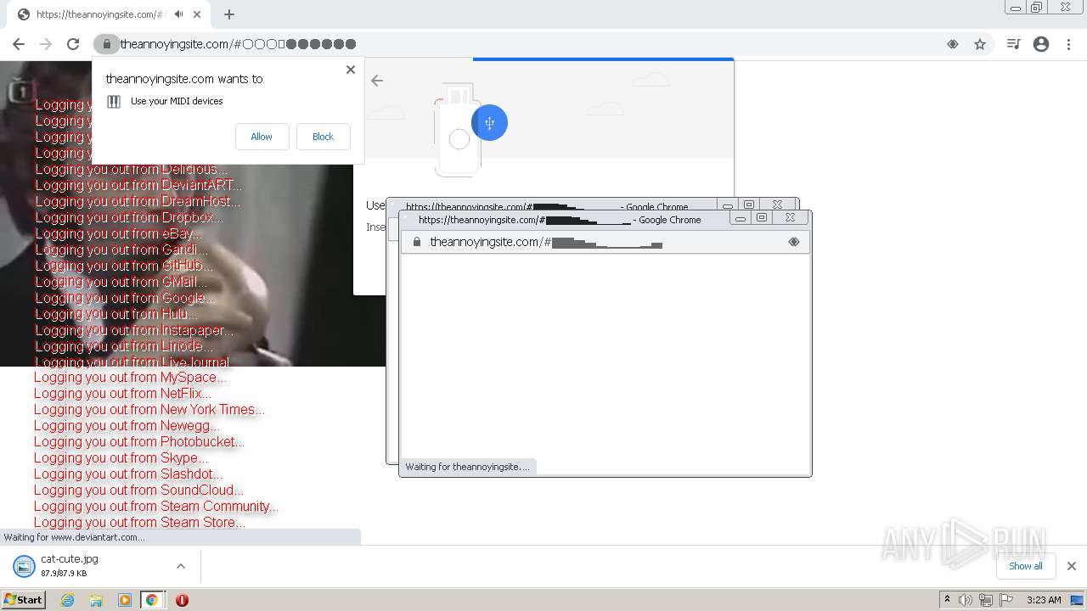Click 'Logging you out from SoundCloud...' text
Image resolution: width=1087 pixels, height=611 pixels.
138,490
